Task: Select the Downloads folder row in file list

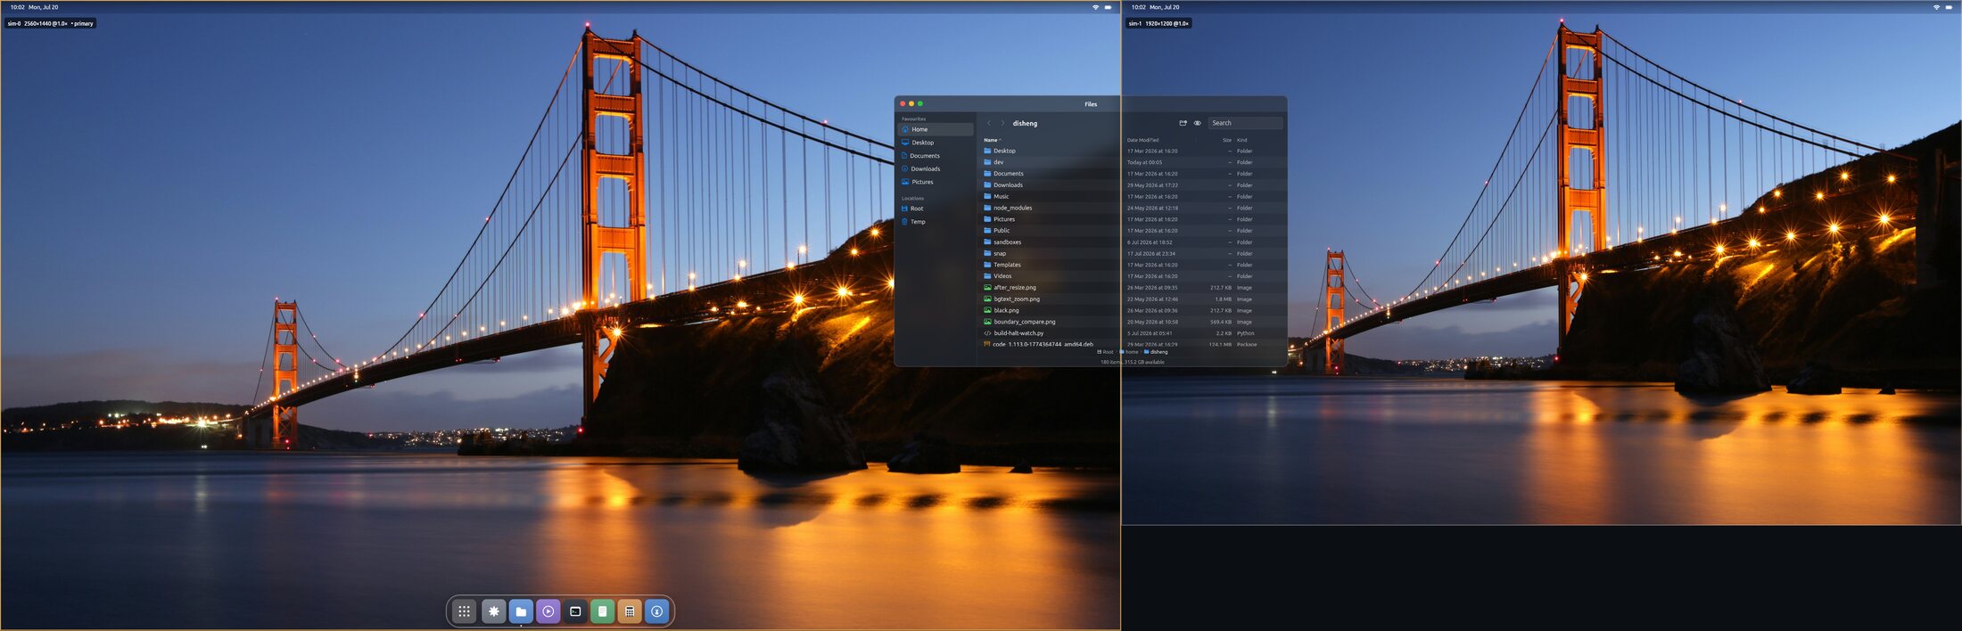Action: point(1133,185)
